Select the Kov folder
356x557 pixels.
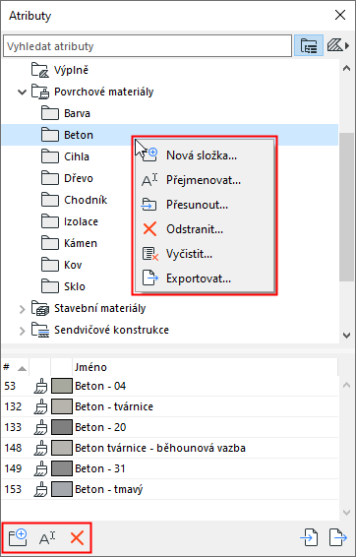61,265
